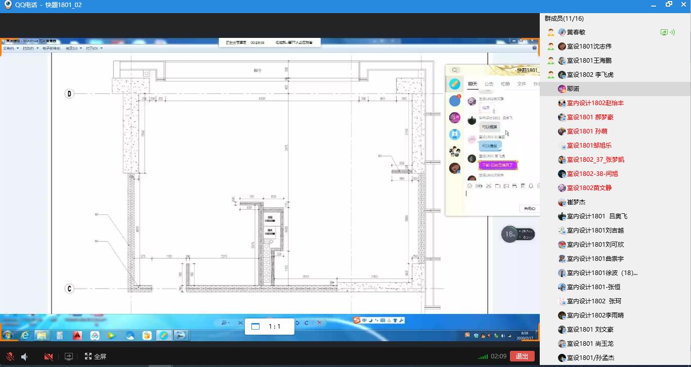
Task: Open the 电子邮件(E) menu item
Action: coord(51,49)
